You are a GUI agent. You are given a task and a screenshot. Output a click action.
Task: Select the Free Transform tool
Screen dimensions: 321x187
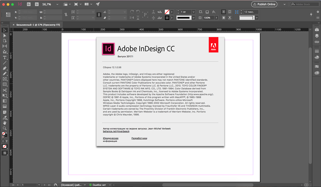coord(4,96)
